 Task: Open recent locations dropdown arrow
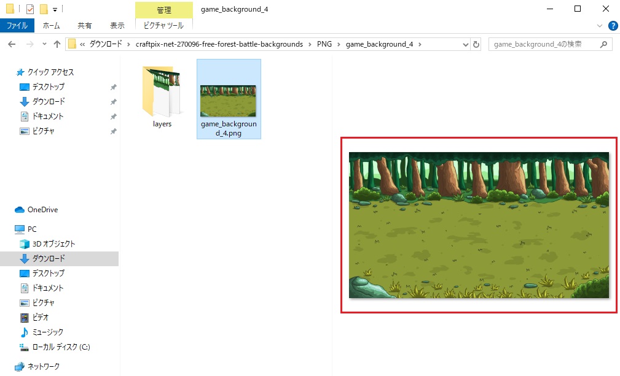pyautogui.click(x=44, y=44)
